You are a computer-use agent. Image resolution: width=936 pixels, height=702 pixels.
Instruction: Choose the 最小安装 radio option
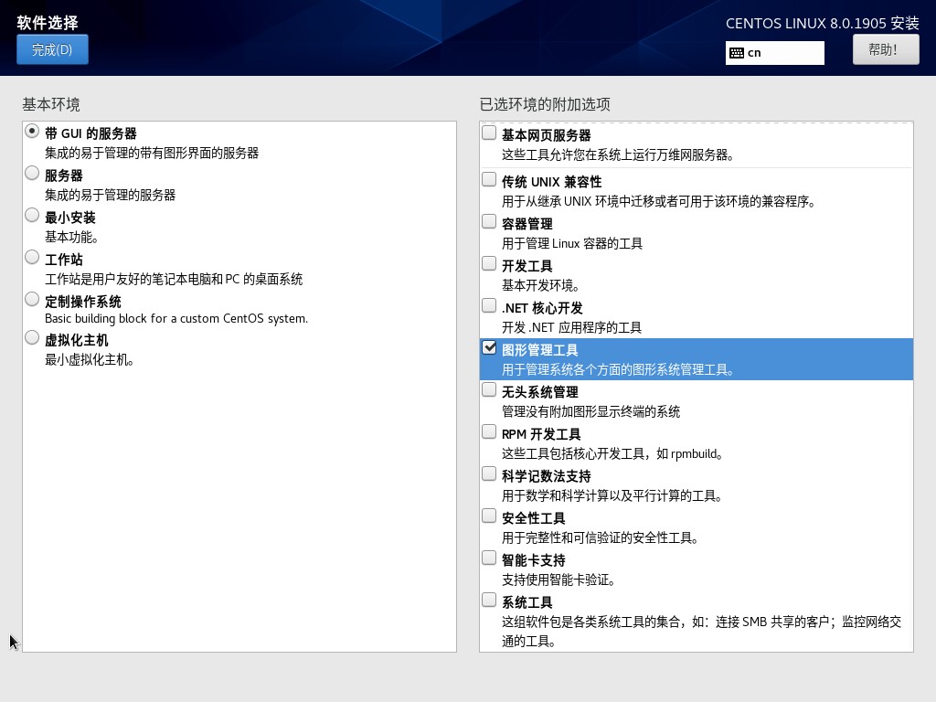[x=32, y=215]
